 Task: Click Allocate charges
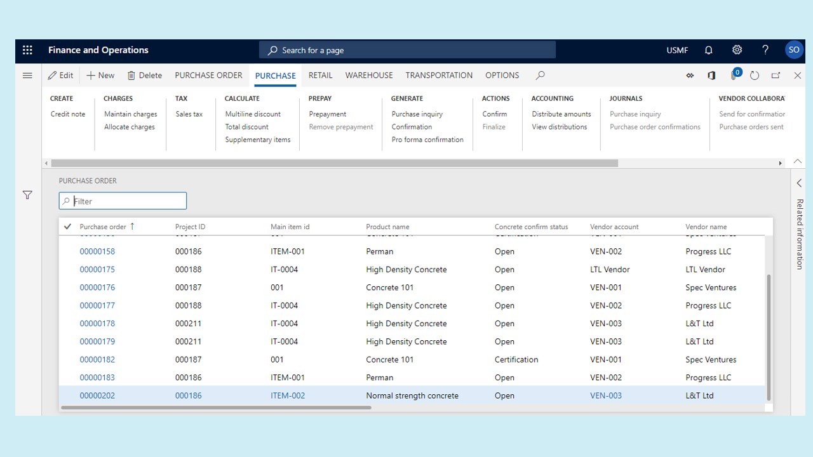(130, 127)
